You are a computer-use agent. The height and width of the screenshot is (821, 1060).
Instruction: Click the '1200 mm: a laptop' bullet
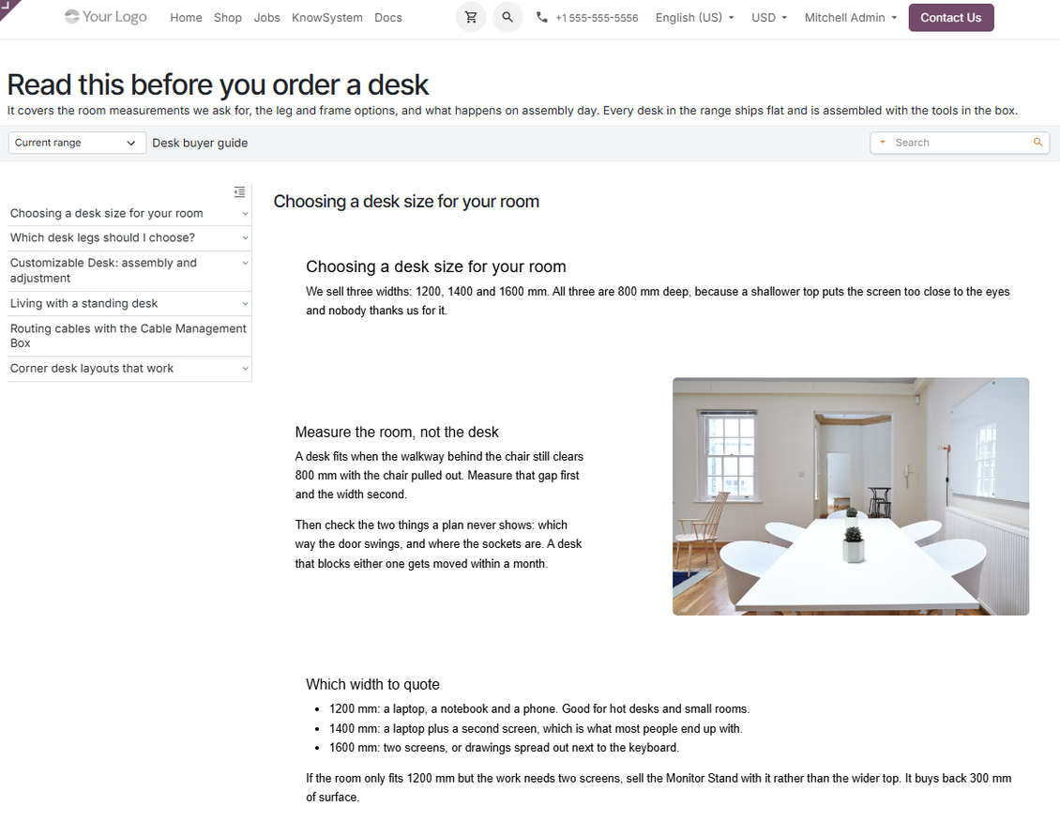[539, 708]
